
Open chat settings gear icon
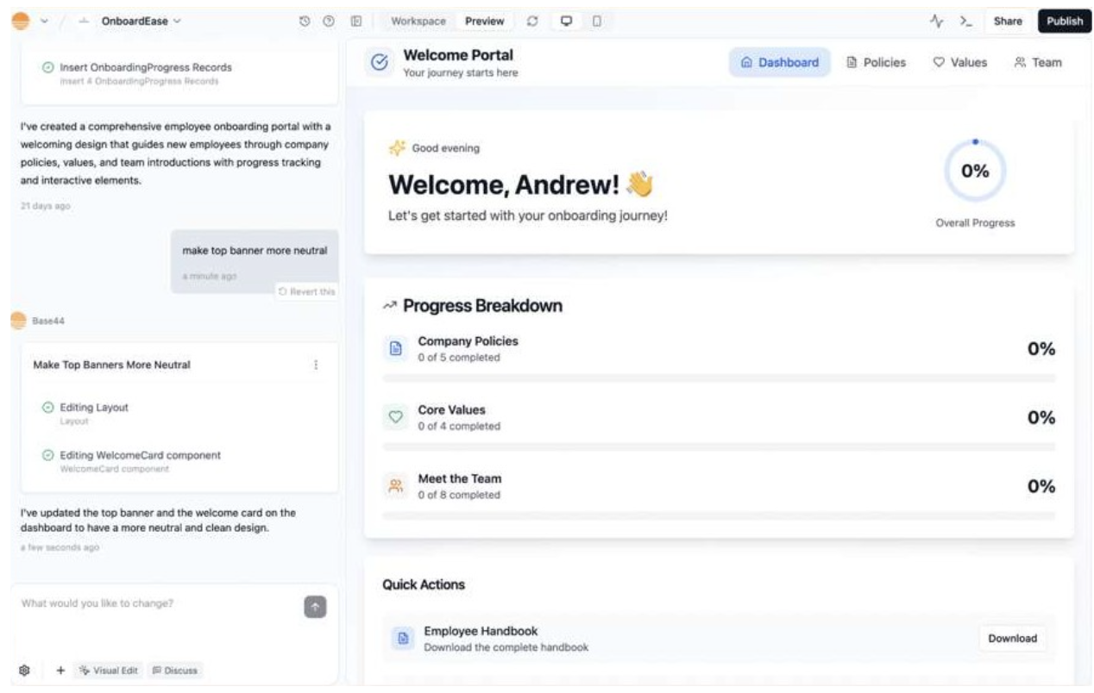coord(25,670)
